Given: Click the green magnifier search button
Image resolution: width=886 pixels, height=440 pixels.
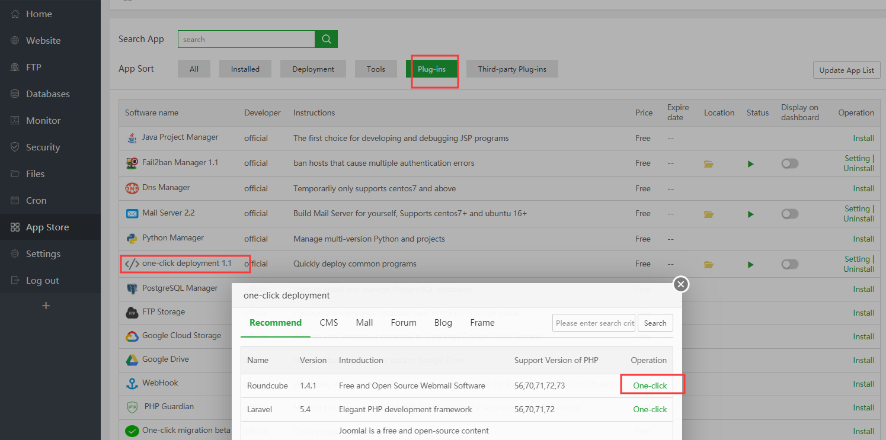Looking at the screenshot, I should click(x=326, y=39).
